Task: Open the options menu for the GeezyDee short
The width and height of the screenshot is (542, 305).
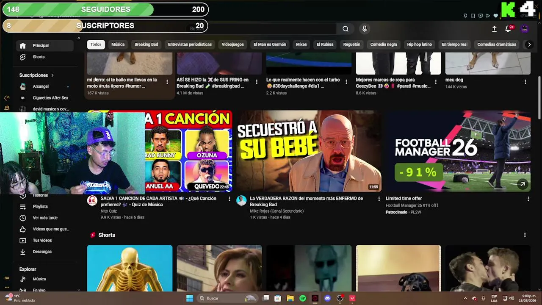Action: pyautogui.click(x=436, y=82)
